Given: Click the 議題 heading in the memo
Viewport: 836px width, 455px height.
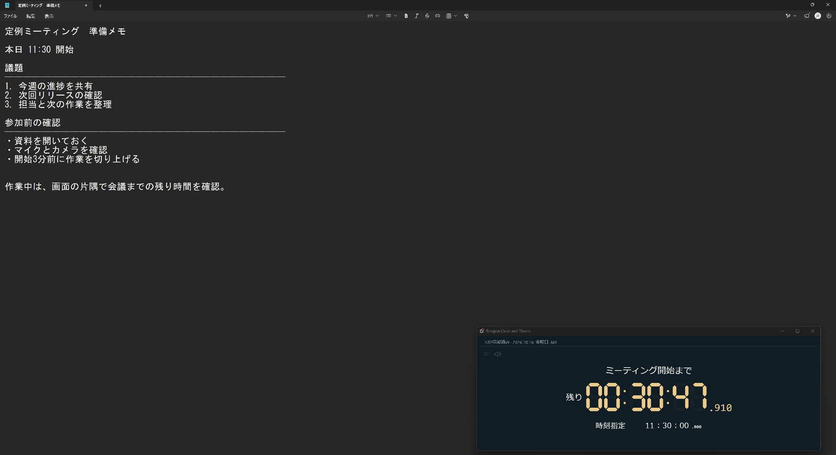Looking at the screenshot, I should coord(14,68).
